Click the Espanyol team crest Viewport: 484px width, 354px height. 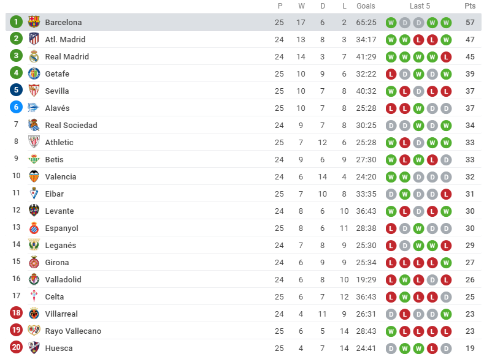click(34, 228)
